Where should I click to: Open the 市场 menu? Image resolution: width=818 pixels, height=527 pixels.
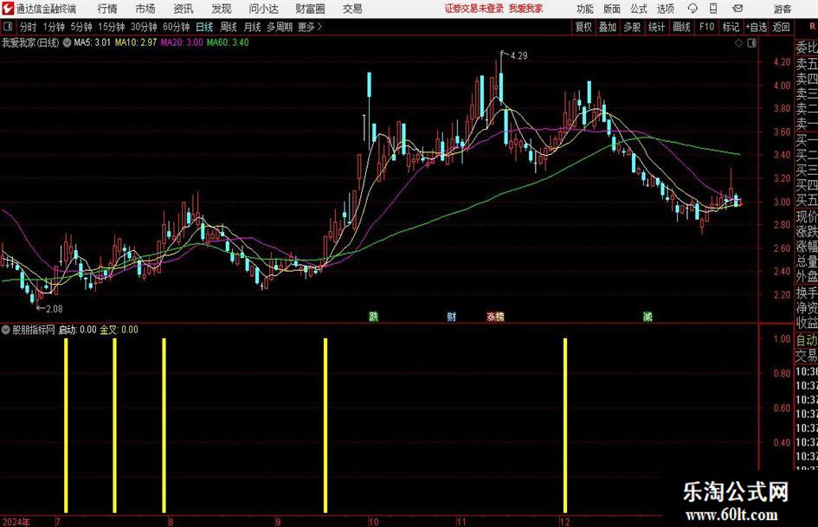145,9
